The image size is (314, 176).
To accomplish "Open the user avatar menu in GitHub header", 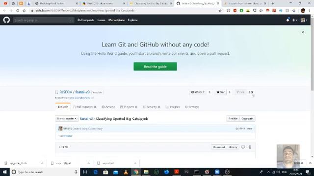I will [304, 20].
